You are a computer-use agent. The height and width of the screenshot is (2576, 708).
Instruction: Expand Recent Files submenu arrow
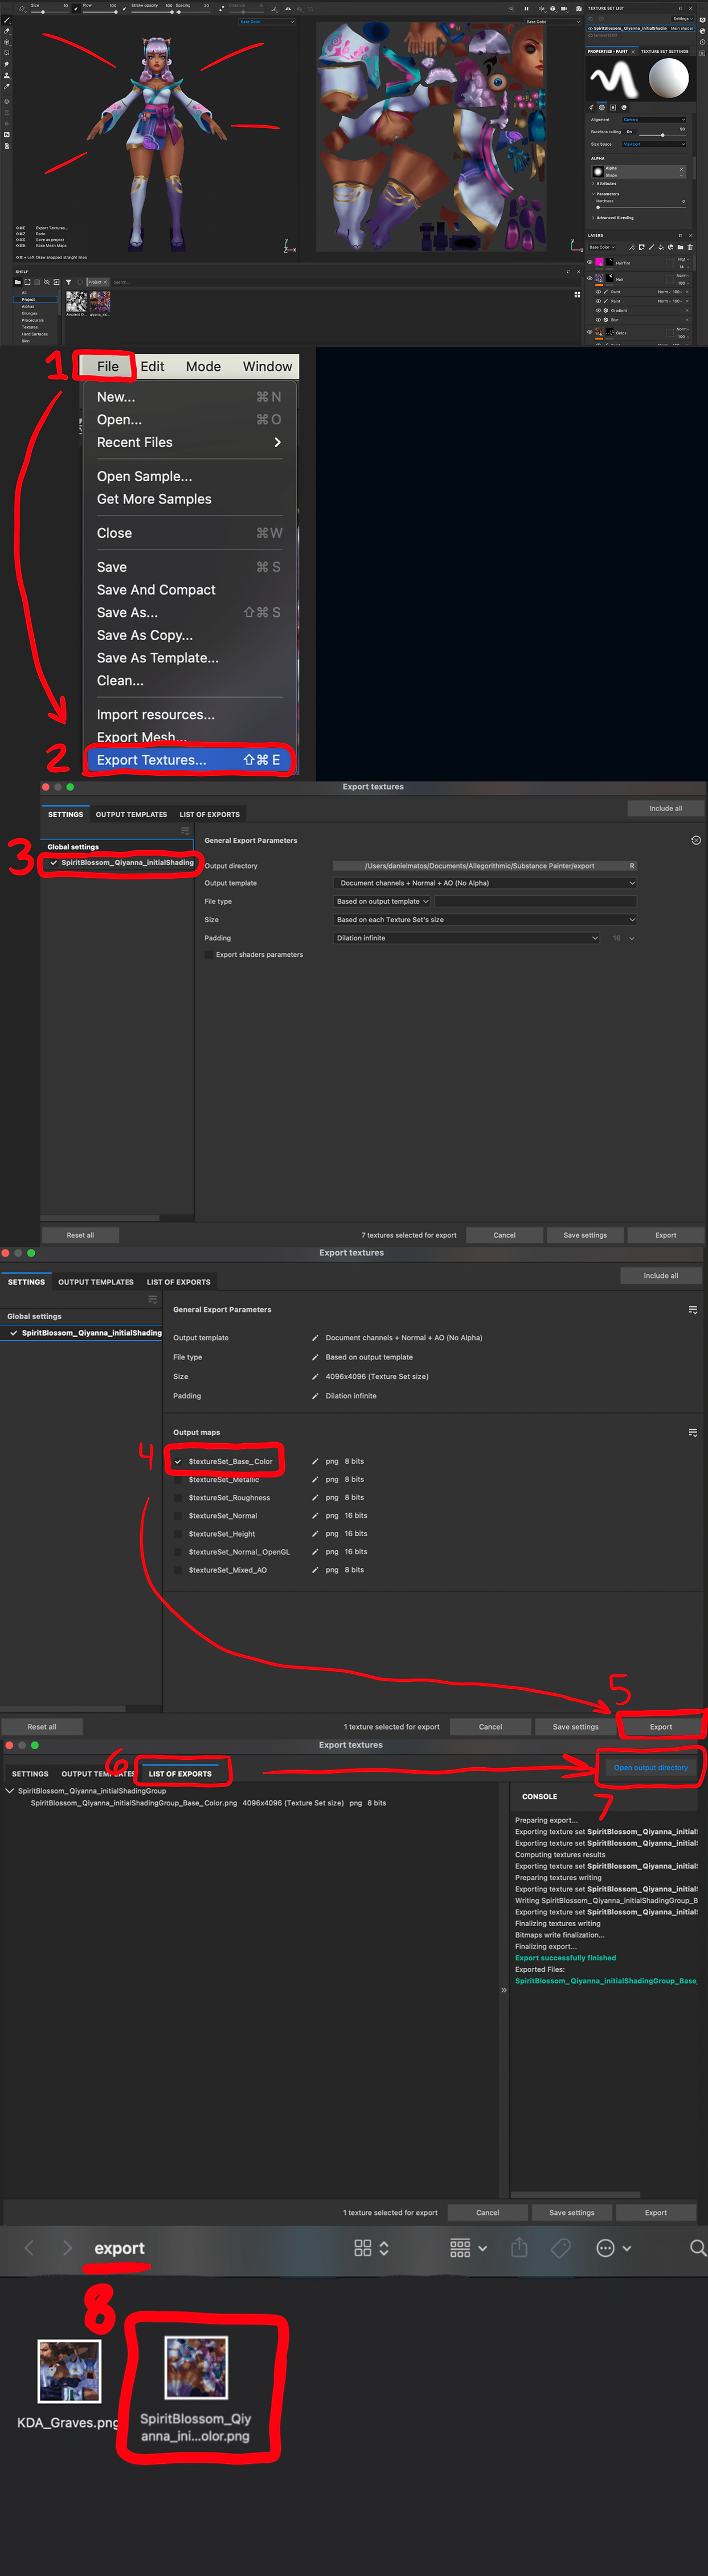tap(277, 442)
